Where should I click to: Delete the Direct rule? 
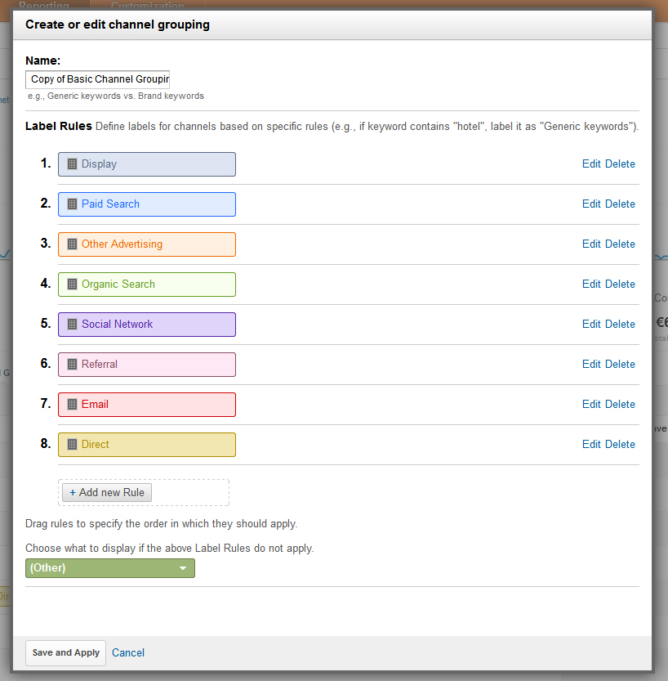(620, 445)
